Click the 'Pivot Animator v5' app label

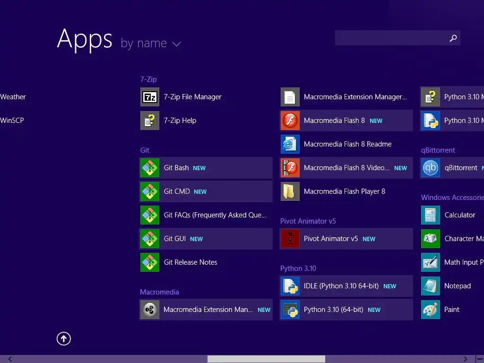click(x=331, y=239)
